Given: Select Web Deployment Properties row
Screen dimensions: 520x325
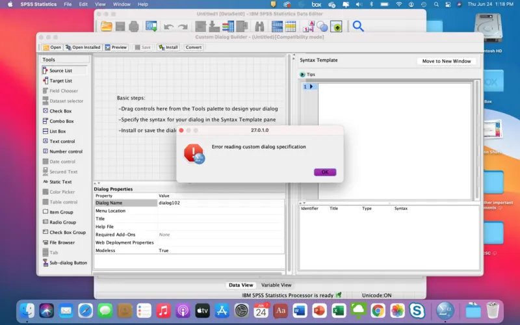Looking at the screenshot, I should coord(189,242).
